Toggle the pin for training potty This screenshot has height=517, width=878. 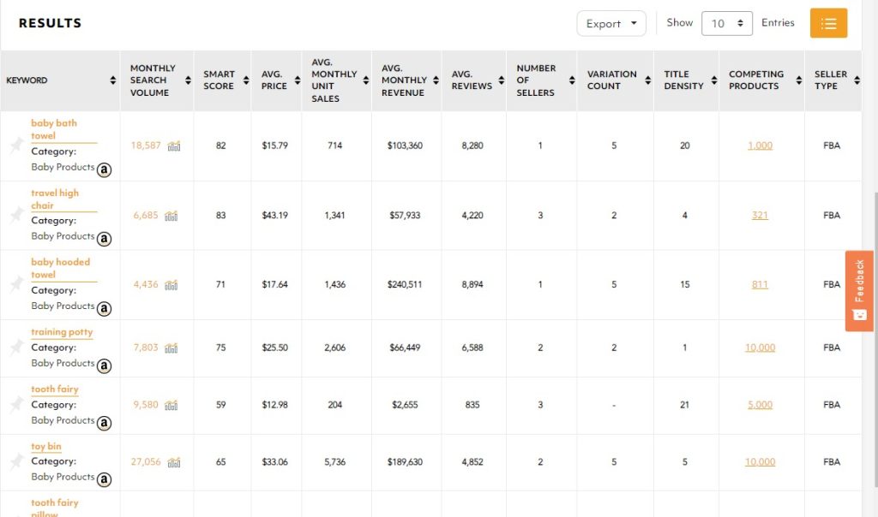pyautogui.click(x=15, y=348)
